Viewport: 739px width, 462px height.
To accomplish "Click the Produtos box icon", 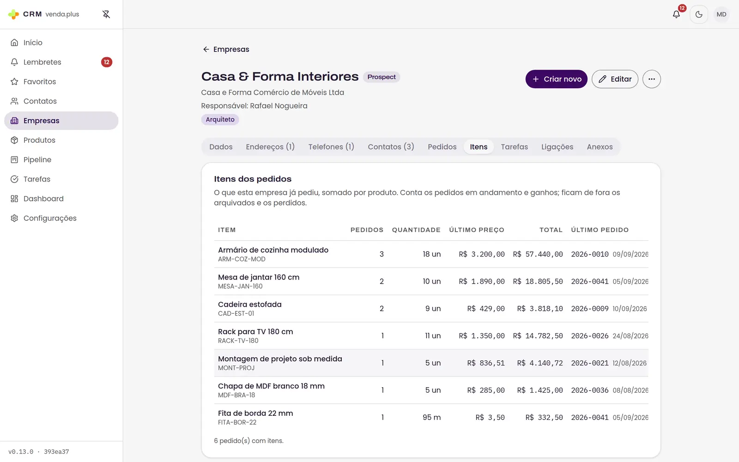I will tap(14, 140).
